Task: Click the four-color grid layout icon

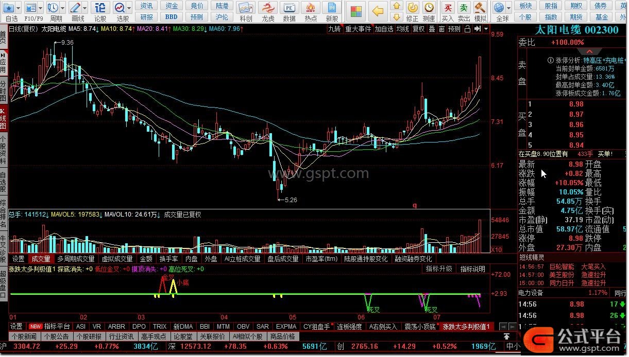Action: coord(356,11)
